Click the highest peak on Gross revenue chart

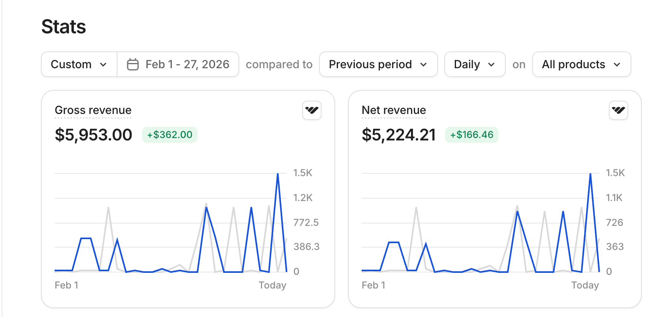coord(278,175)
